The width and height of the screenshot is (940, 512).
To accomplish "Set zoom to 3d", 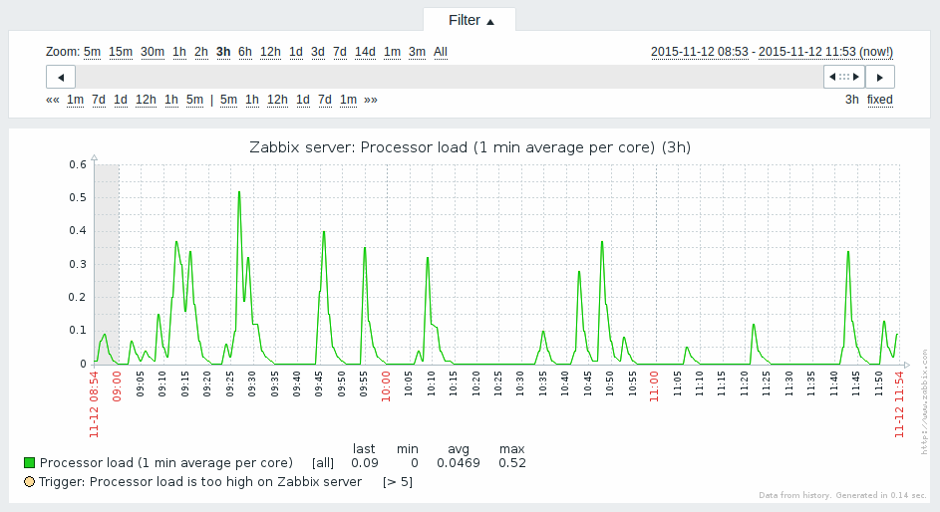I will (x=318, y=52).
